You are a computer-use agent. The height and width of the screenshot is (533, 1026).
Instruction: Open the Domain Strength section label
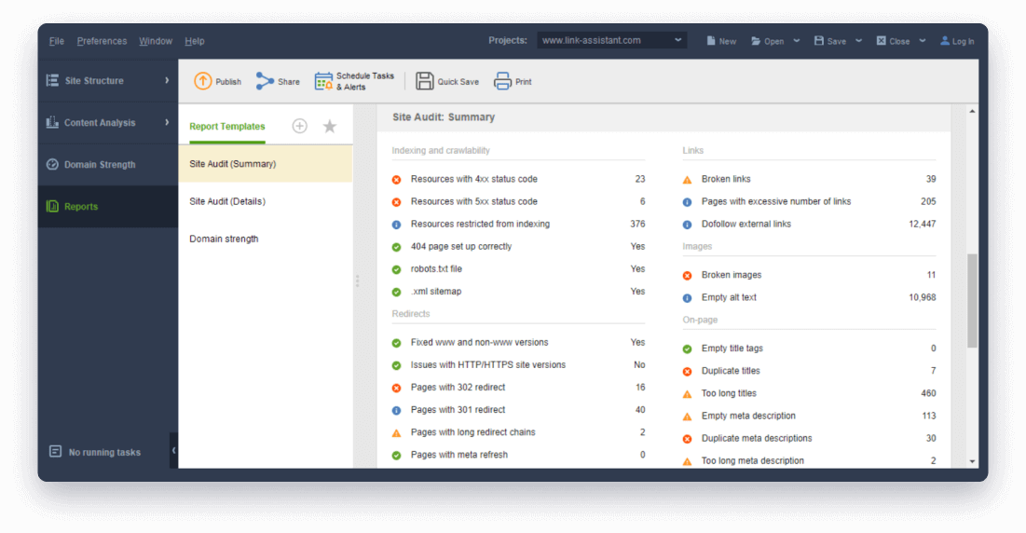click(100, 165)
